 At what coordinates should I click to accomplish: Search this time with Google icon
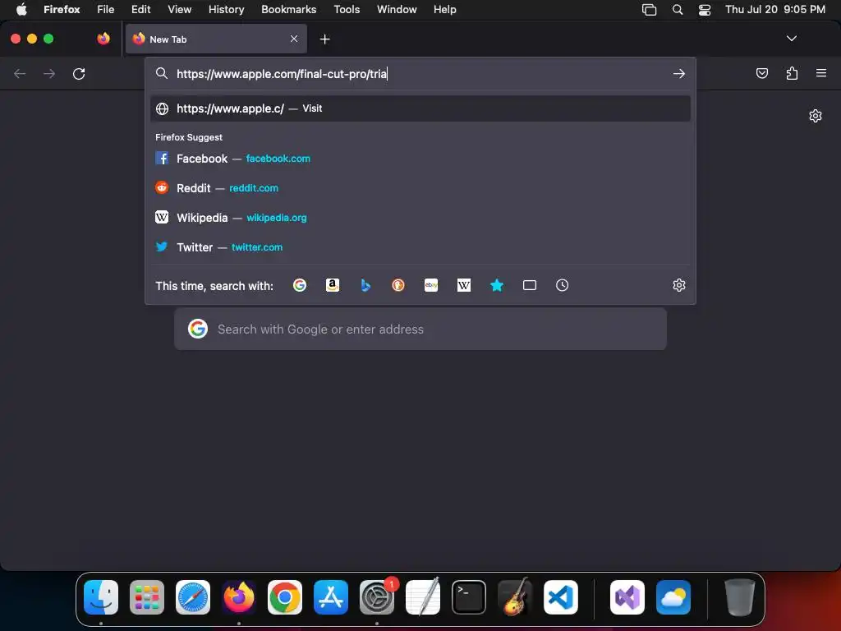coord(300,285)
